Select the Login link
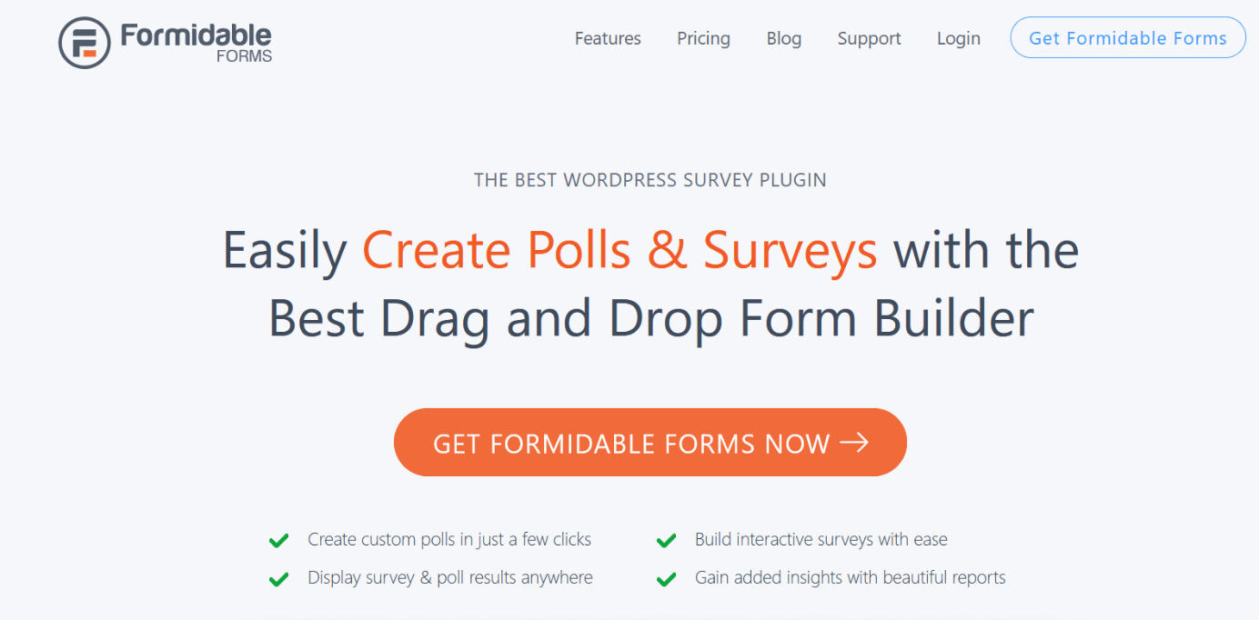Image resolution: width=1259 pixels, height=620 pixels. click(959, 39)
